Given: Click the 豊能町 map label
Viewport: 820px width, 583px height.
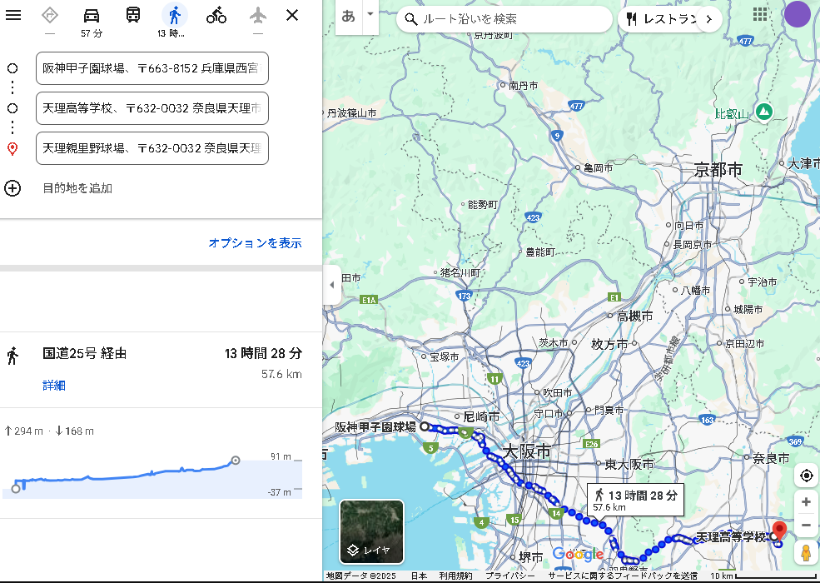Looking at the screenshot, I should 540,252.
